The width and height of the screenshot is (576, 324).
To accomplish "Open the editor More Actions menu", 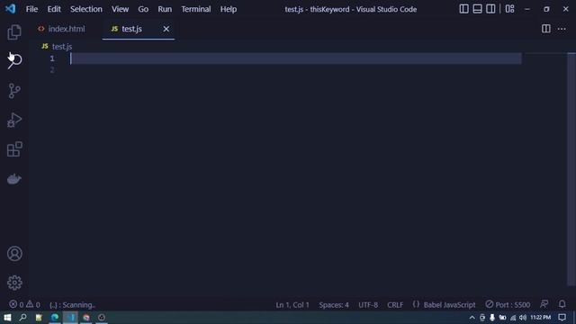I will pyautogui.click(x=562, y=29).
